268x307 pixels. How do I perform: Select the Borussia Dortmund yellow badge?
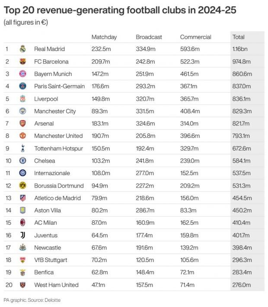(23, 185)
